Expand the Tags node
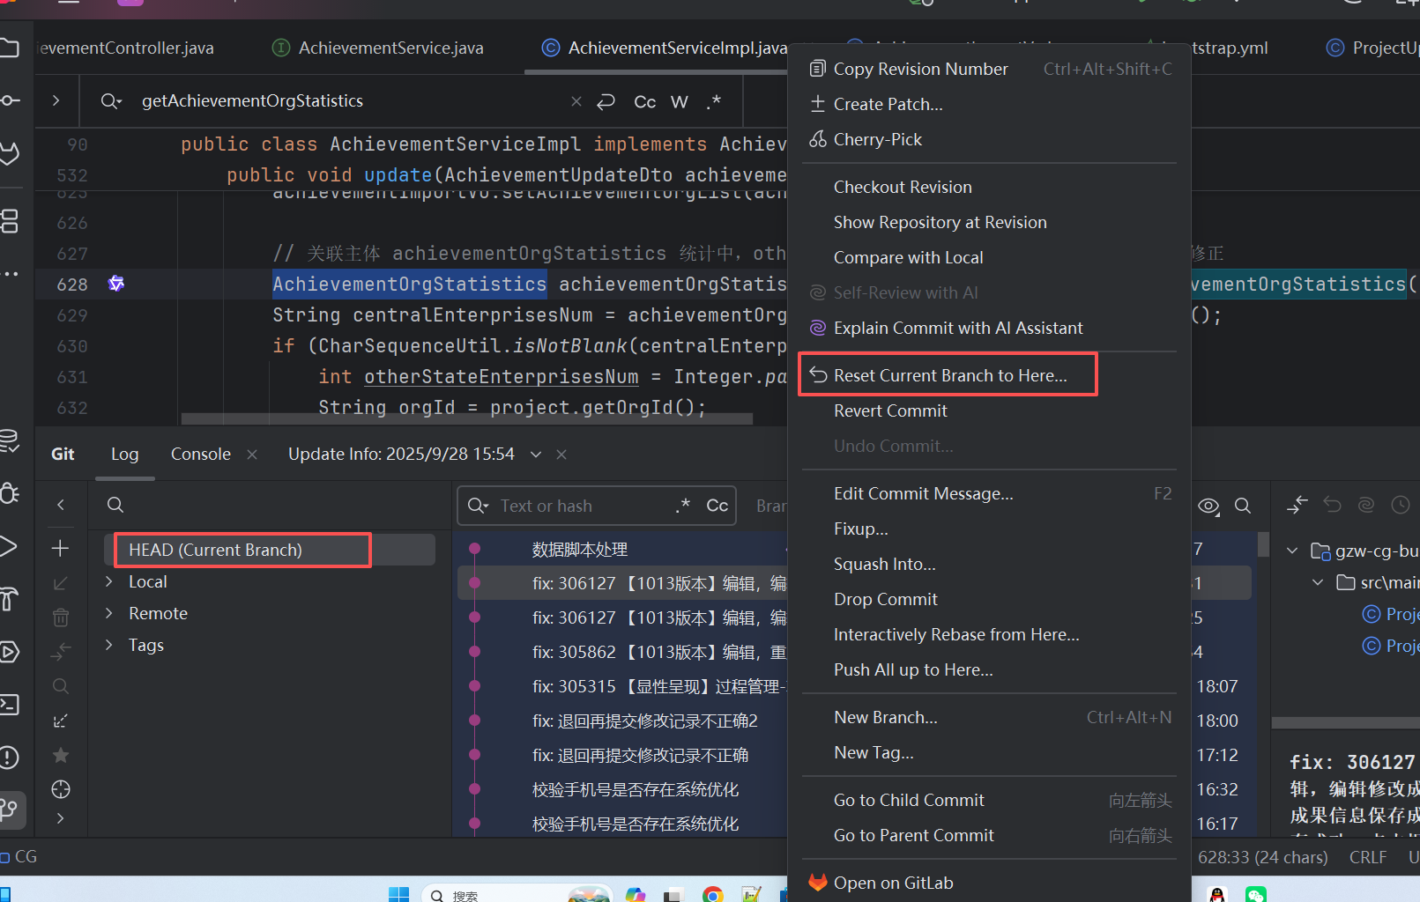 (109, 645)
